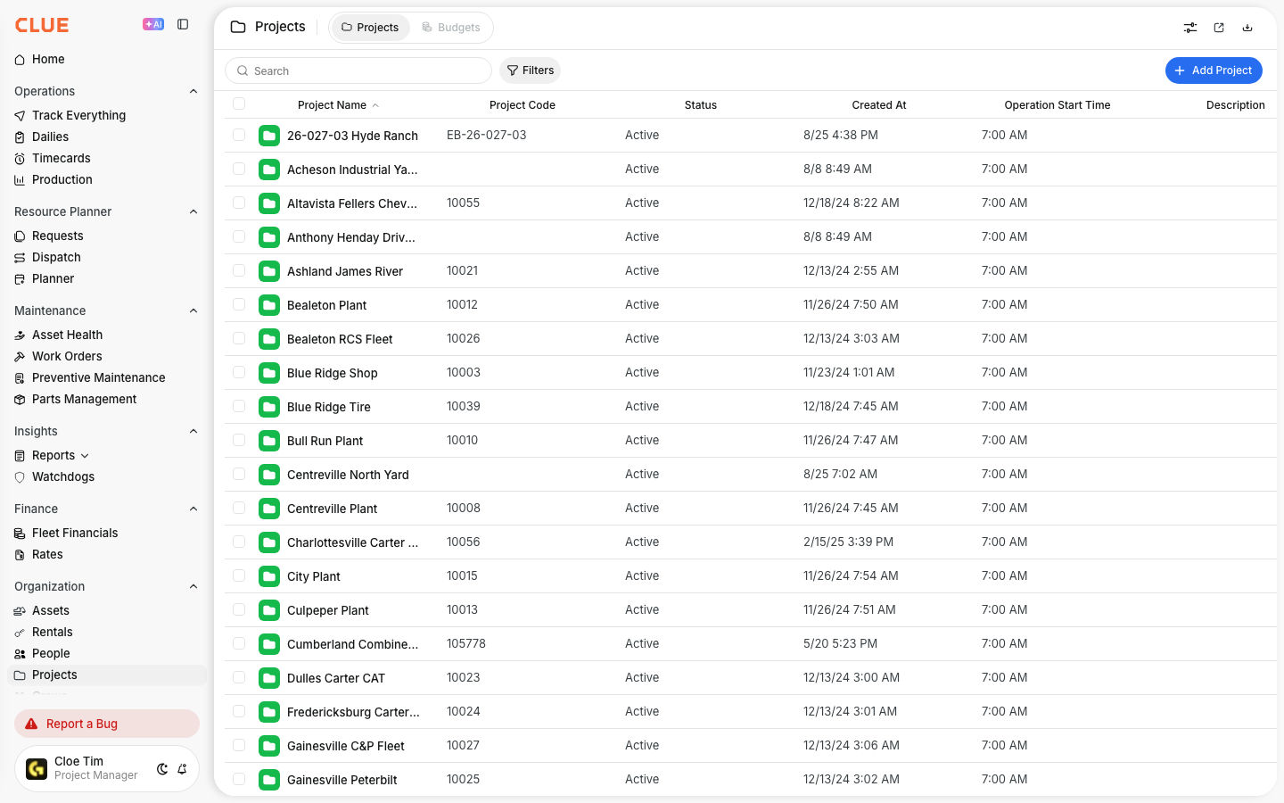1284x803 pixels.
Task: Collapse the Operations section
Action: (x=193, y=91)
